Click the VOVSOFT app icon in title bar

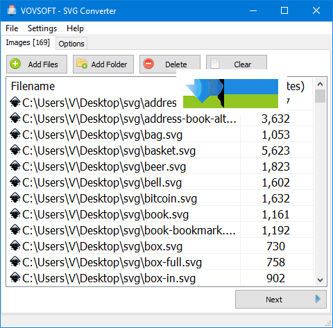[x=12, y=10]
